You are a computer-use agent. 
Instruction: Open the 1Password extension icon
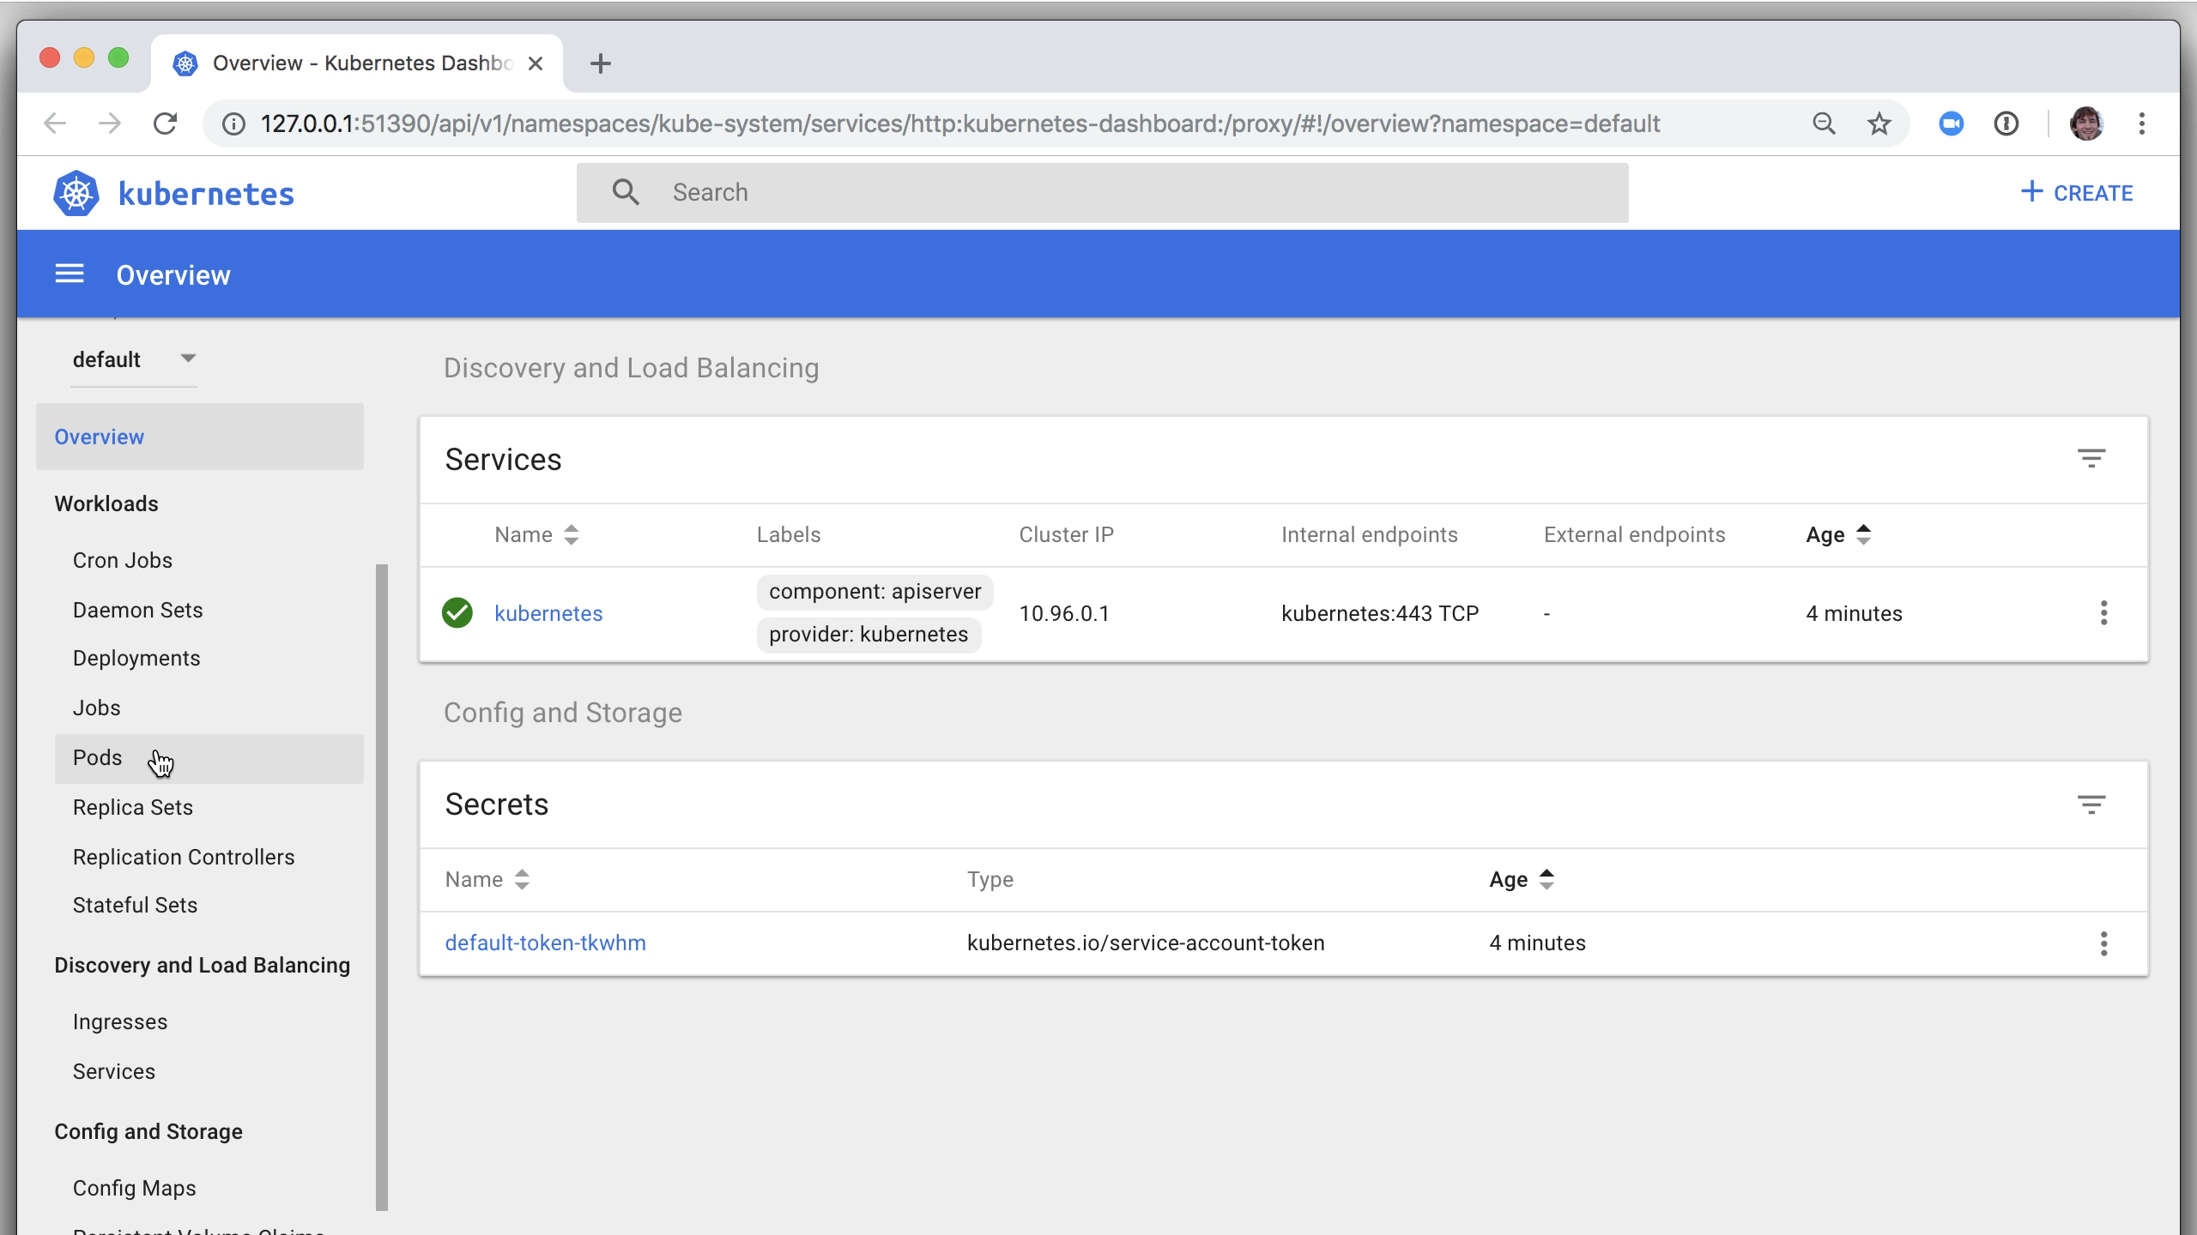coord(2006,123)
